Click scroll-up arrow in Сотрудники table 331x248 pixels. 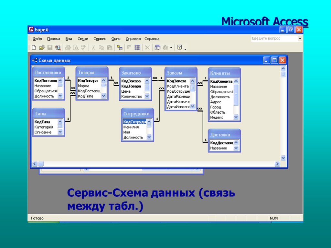[x=149, y=122]
